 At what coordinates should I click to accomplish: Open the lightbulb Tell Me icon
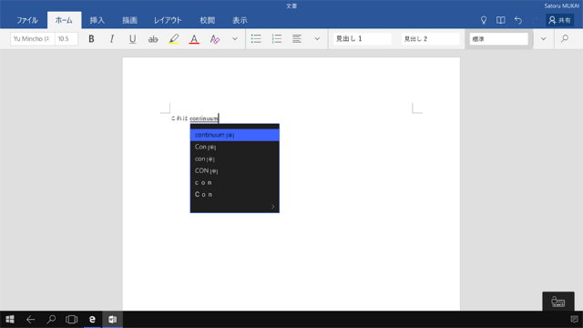pos(484,20)
